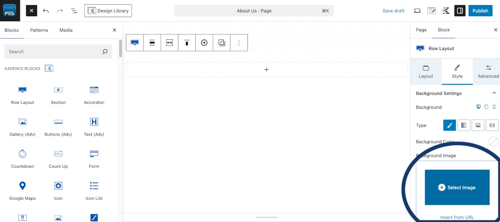Click the copy/paste styles toolbar icon
Screen dimensions: 500x222
(222, 43)
